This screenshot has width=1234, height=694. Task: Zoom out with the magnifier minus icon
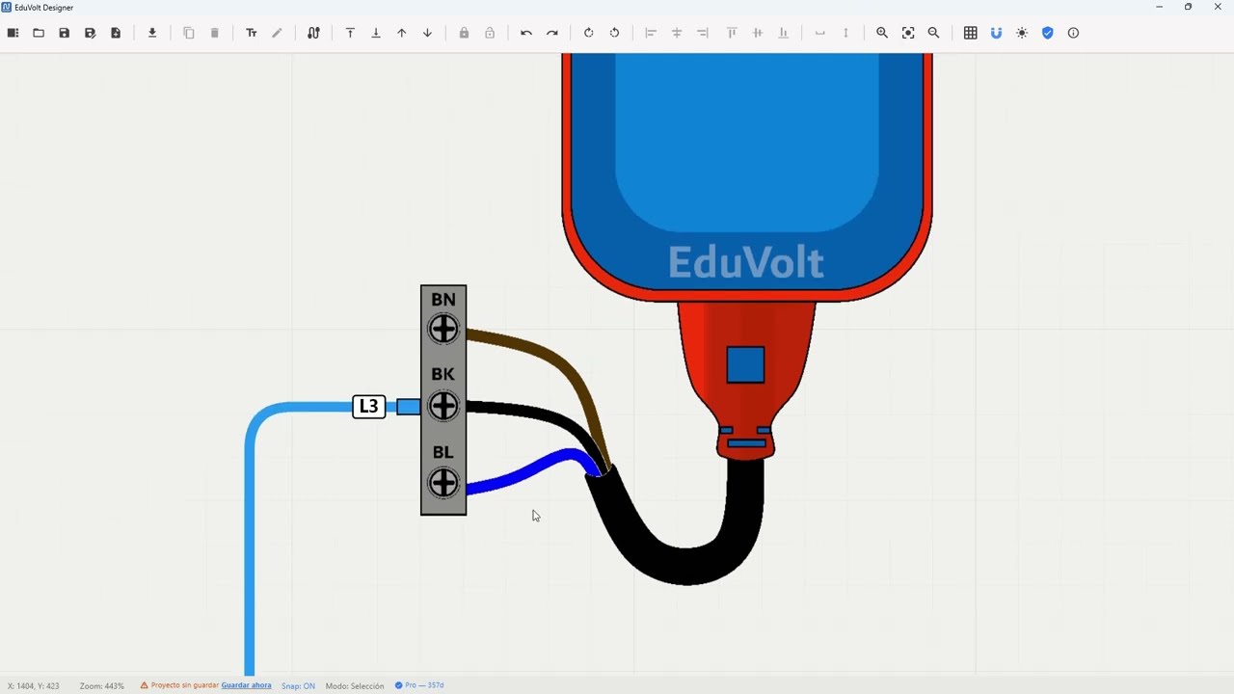933,33
